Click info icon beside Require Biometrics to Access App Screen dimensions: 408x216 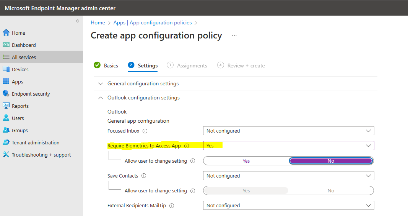click(187, 146)
